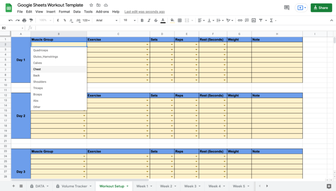
Task: Open Reps dropdown arrow in row 13
Action: 196,100
